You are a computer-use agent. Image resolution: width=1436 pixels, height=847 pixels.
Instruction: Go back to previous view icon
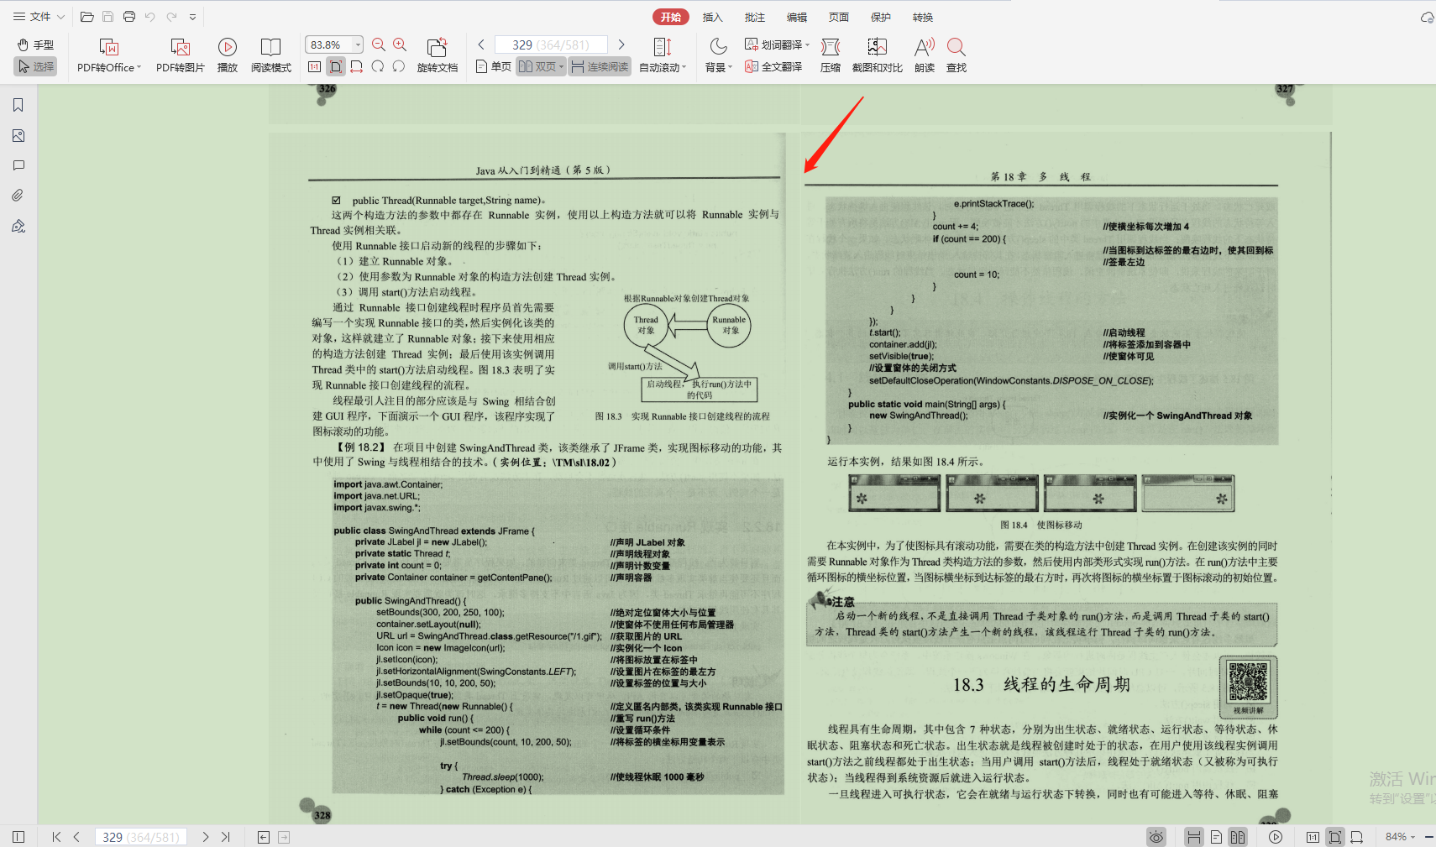pos(264,837)
